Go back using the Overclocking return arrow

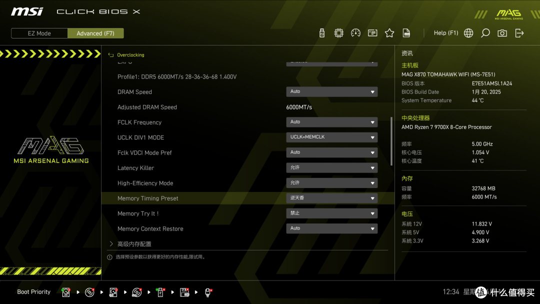(111, 54)
